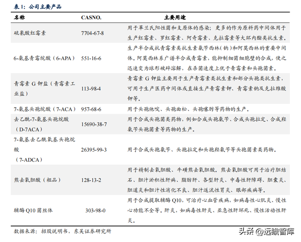Select CAS number 303-98-0
301x242 pixels.
(95, 211)
